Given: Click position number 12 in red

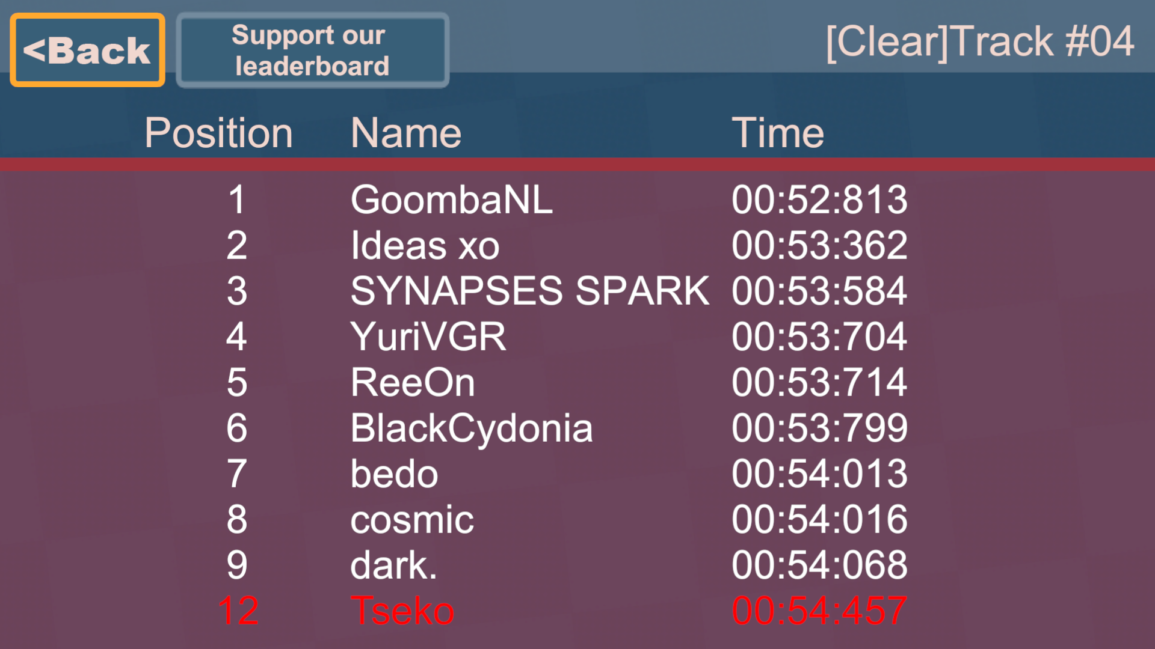Looking at the screenshot, I should (238, 611).
